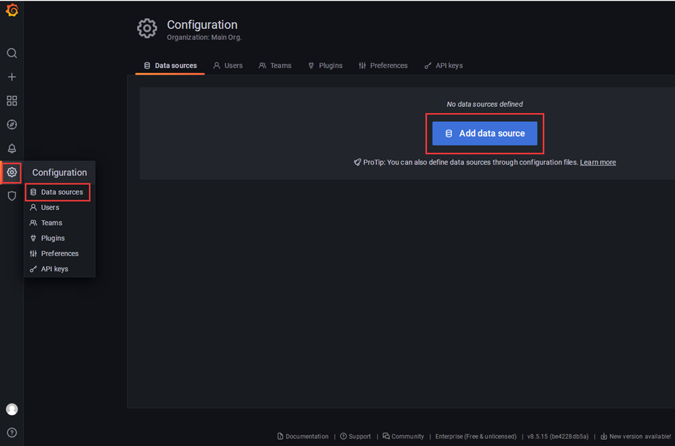Image resolution: width=675 pixels, height=446 pixels.
Task: Open the Alerting bell icon
Action: point(12,148)
